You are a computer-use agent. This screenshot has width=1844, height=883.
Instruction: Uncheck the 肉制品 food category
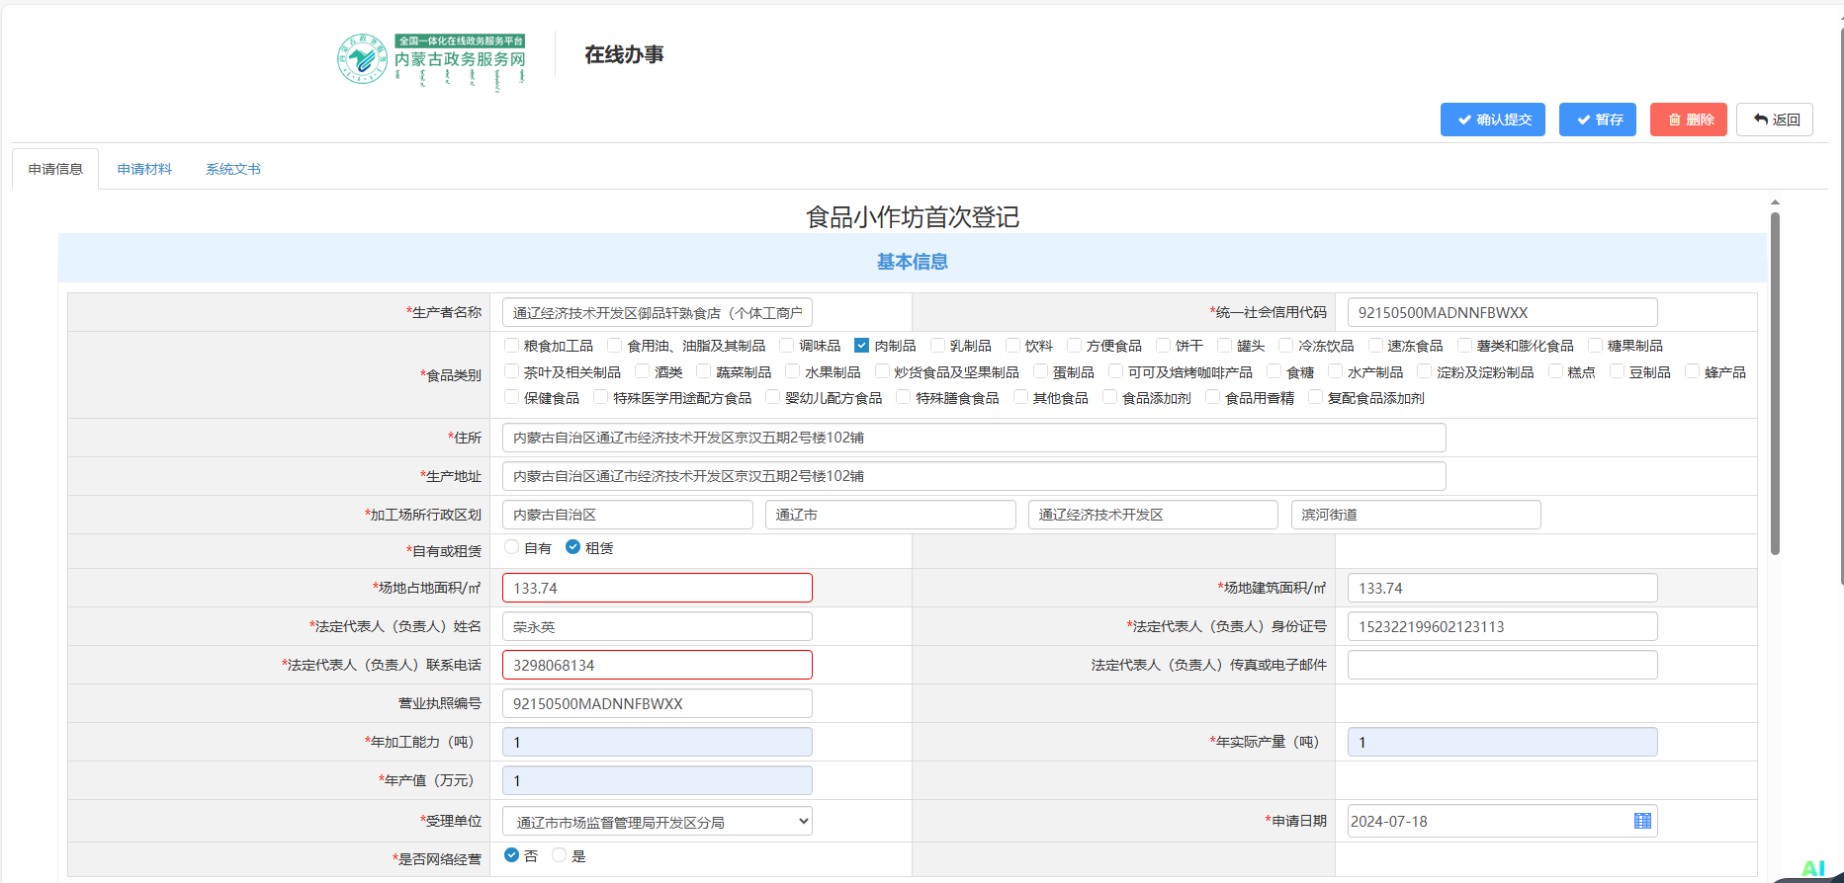(x=861, y=346)
